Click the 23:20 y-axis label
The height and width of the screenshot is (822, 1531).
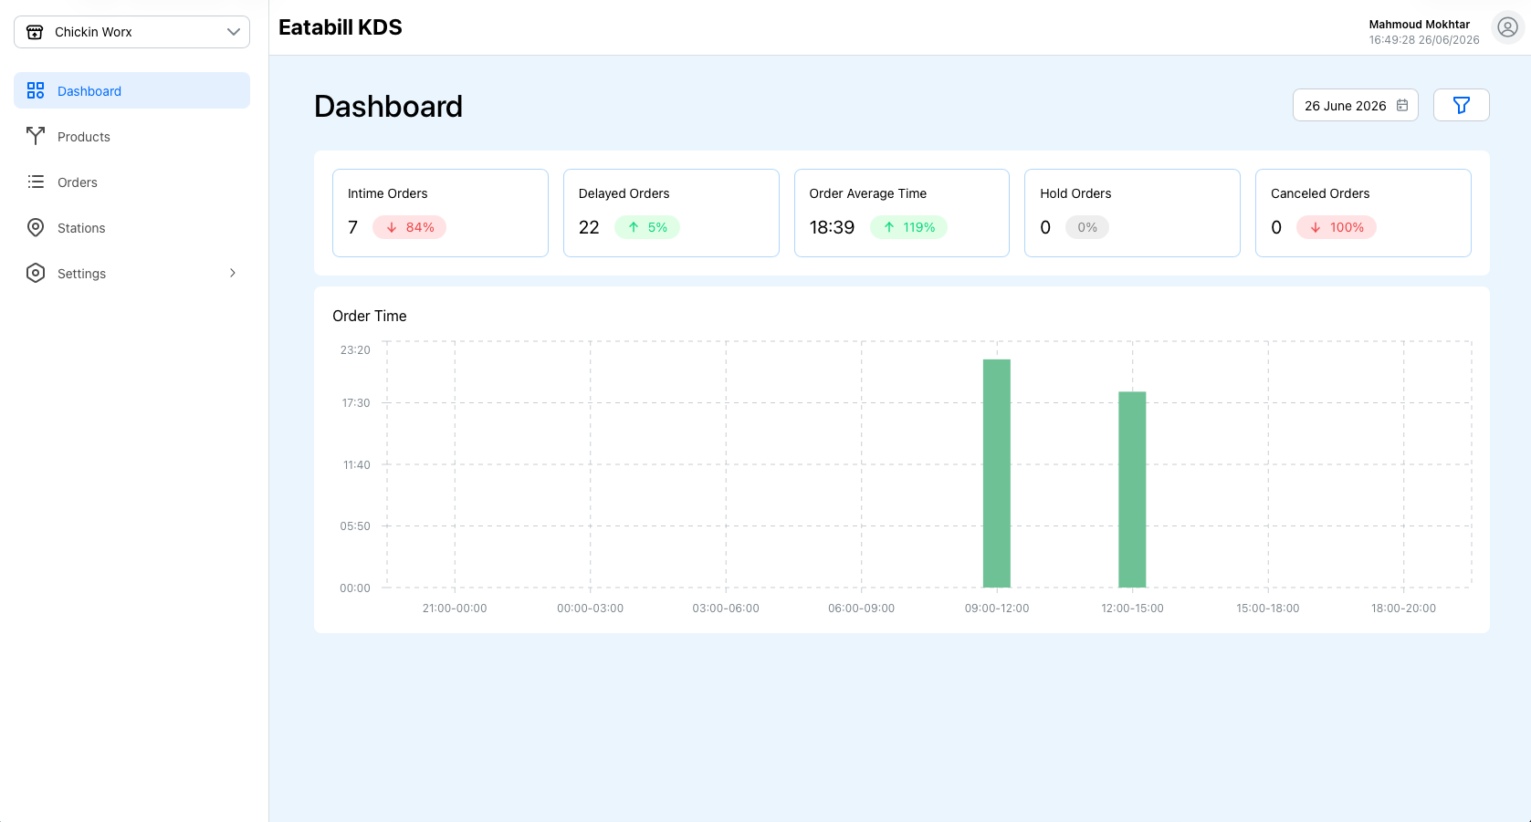pyautogui.click(x=355, y=350)
